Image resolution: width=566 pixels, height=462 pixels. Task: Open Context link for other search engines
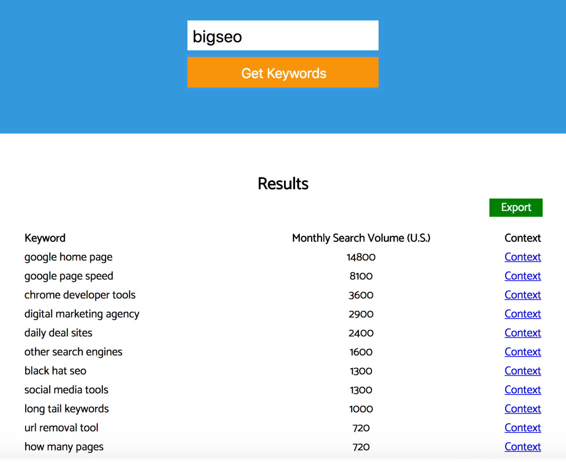(522, 352)
